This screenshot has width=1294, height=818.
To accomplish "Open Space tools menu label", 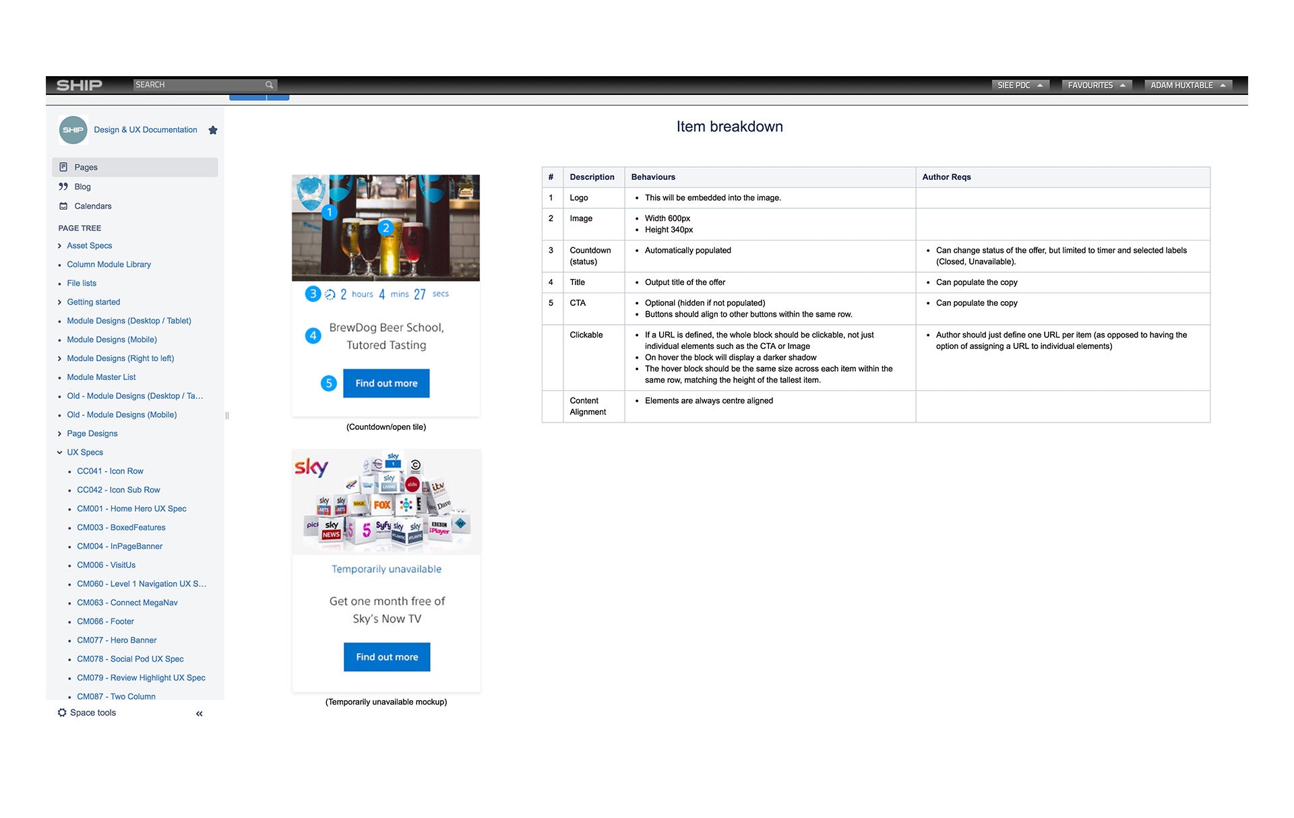I will (93, 713).
